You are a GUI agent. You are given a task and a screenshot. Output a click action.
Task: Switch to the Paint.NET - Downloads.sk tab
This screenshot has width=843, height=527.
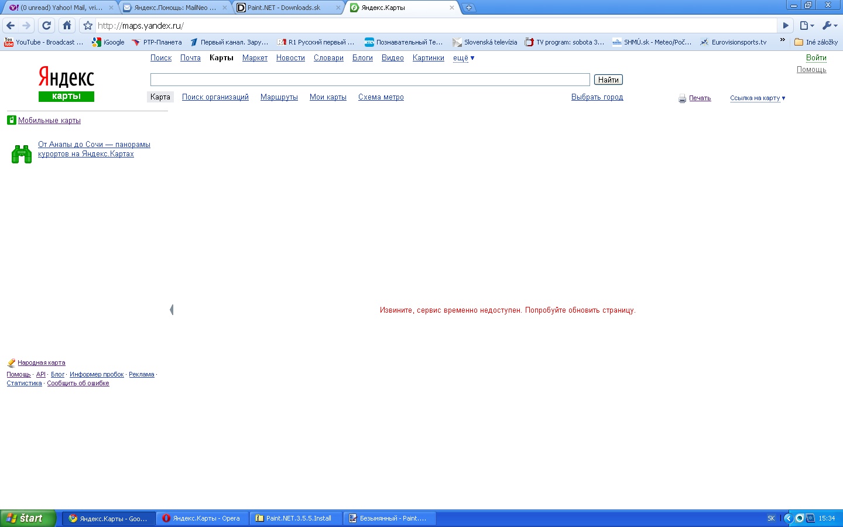[x=288, y=8]
